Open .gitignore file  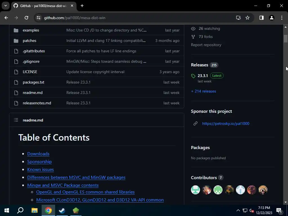[31, 61]
